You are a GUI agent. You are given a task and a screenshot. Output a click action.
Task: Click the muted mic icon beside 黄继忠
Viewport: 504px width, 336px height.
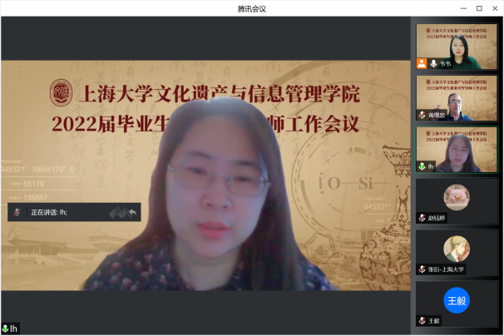click(422, 115)
